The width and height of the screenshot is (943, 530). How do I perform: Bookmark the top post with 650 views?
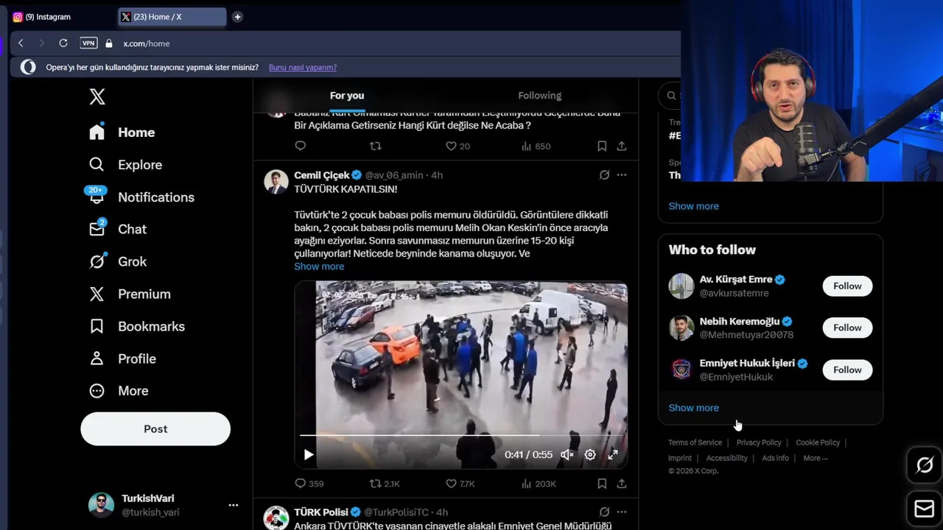602,146
